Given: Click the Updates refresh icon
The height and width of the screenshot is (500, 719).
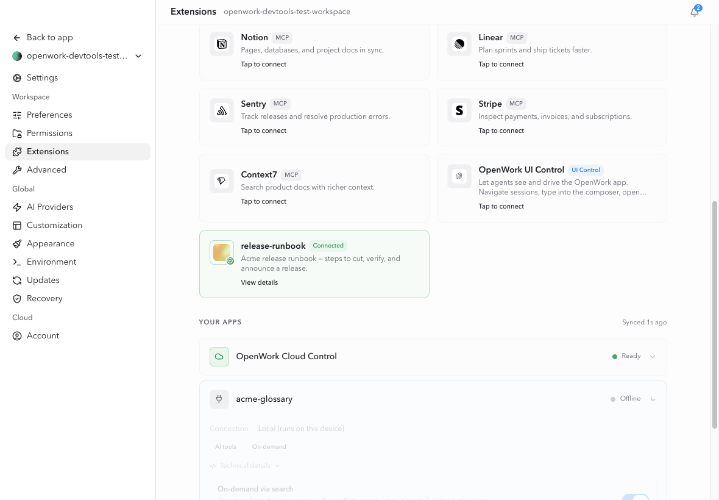Looking at the screenshot, I should [x=17, y=280].
